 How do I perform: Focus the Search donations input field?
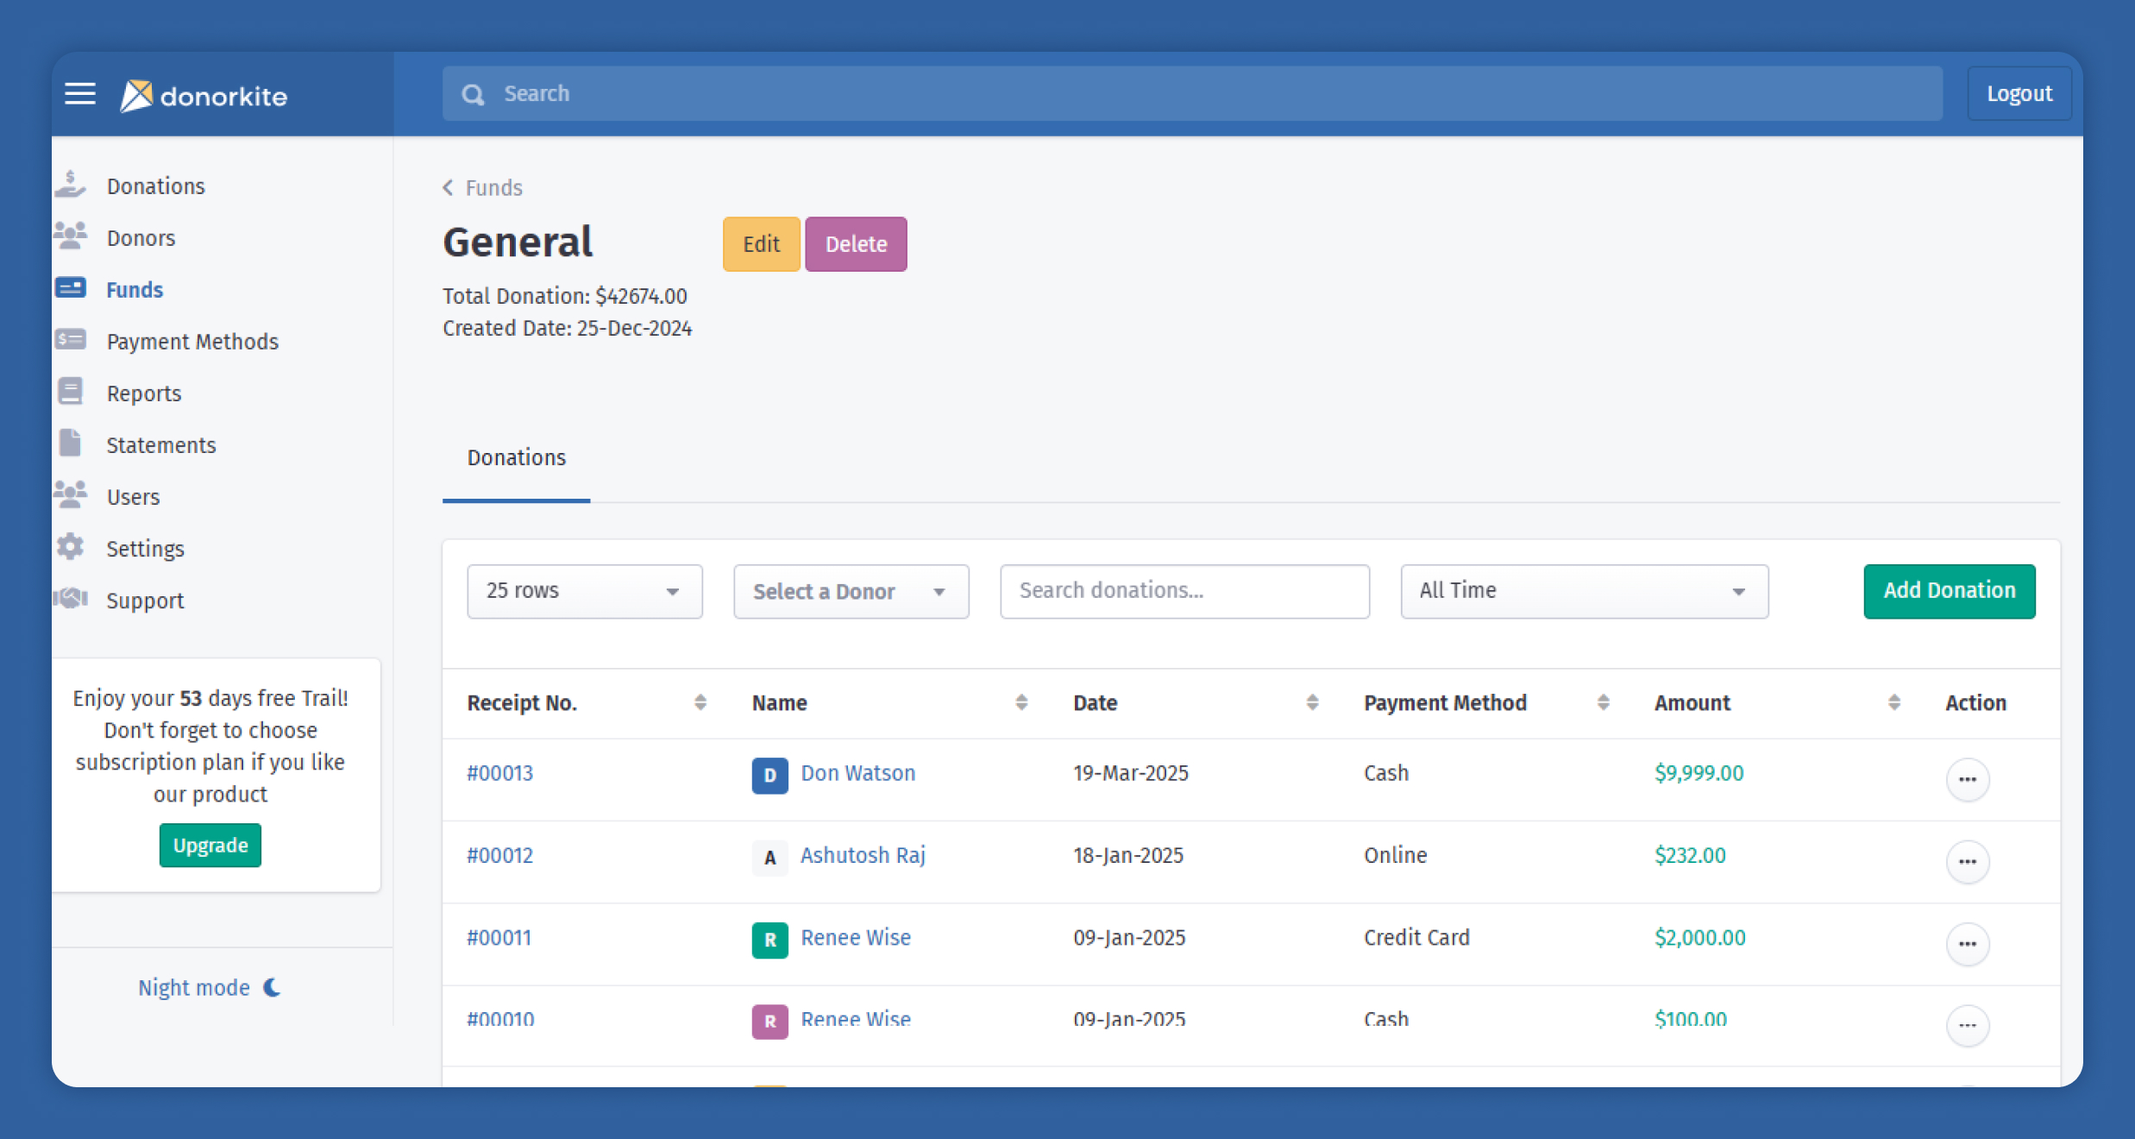[1184, 591]
